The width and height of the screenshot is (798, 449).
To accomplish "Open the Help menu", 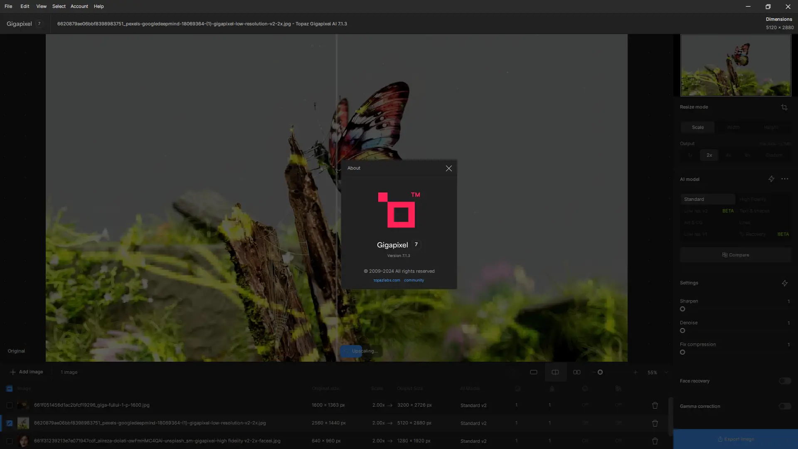I will (x=99, y=6).
